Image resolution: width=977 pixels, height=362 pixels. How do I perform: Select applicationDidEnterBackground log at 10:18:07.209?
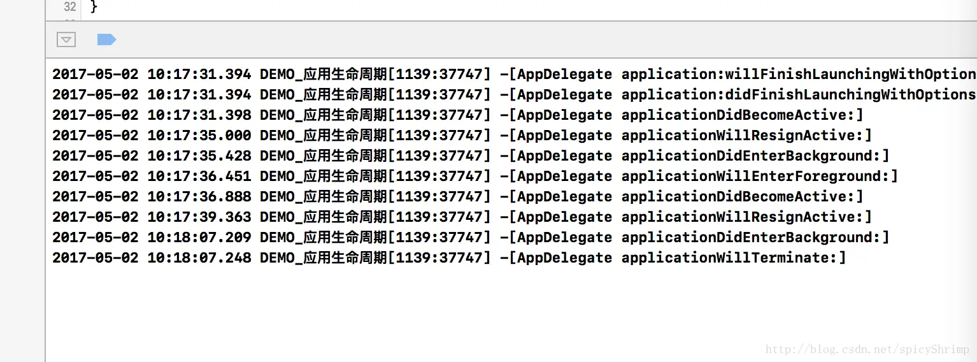coord(471,237)
